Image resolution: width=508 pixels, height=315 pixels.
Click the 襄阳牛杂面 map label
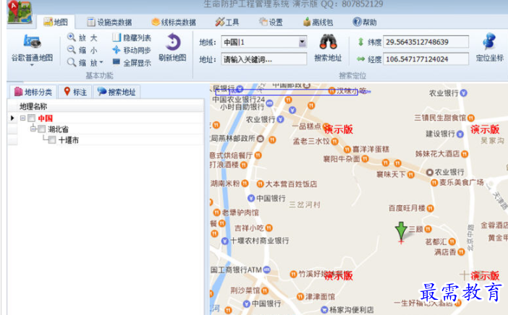coord(342,159)
